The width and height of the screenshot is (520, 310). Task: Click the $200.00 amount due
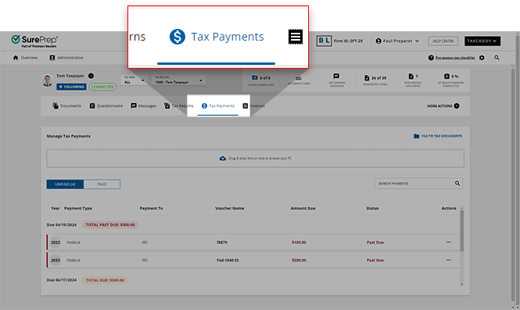(x=299, y=260)
